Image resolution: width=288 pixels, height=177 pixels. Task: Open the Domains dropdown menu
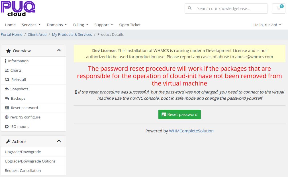pos(57,25)
